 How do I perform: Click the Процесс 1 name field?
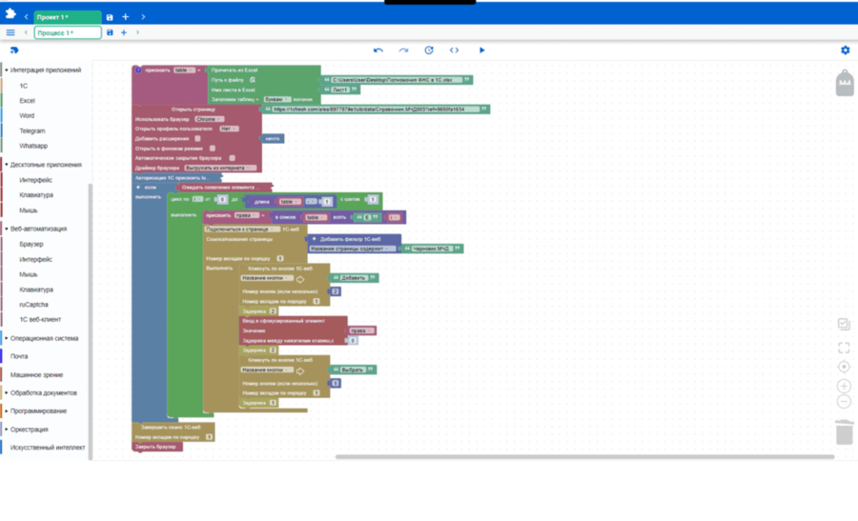pyautogui.click(x=67, y=32)
